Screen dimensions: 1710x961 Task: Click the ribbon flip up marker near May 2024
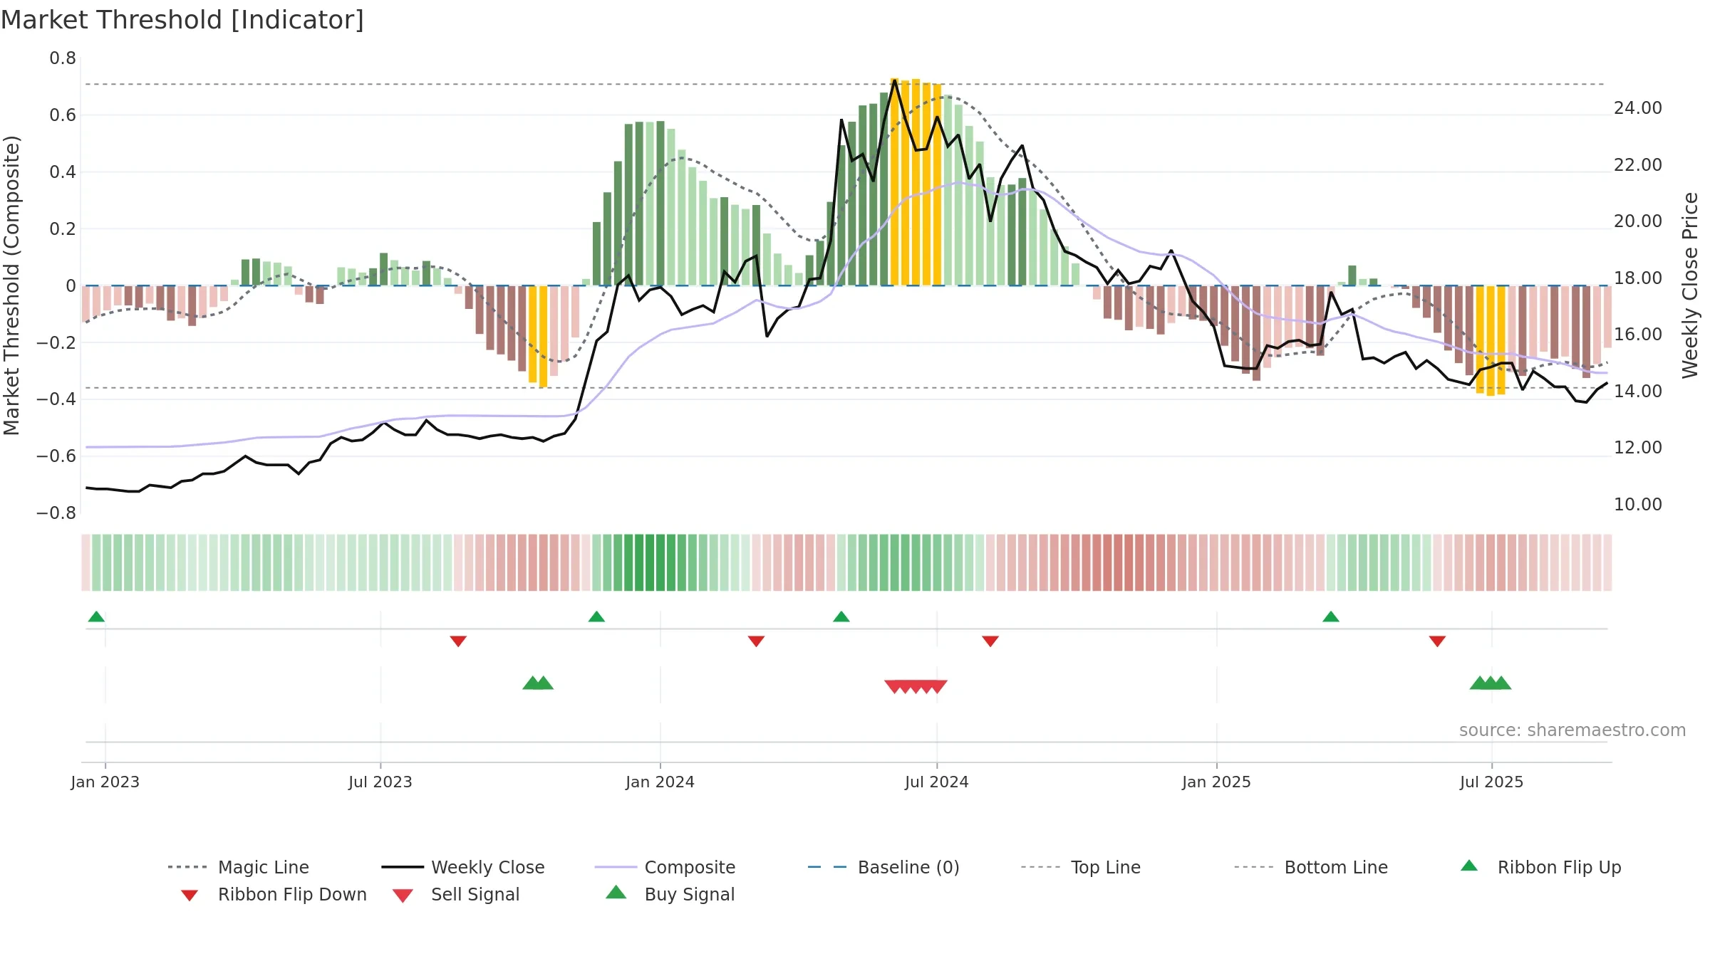tap(841, 616)
